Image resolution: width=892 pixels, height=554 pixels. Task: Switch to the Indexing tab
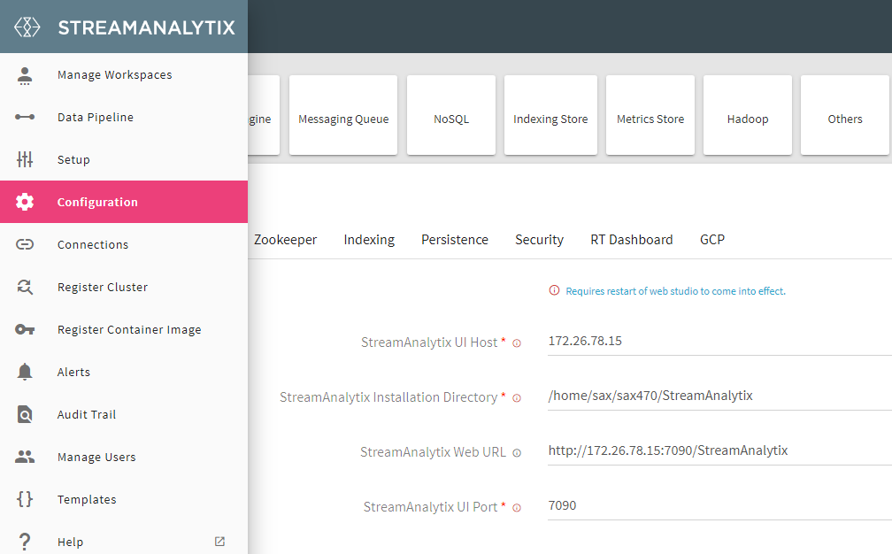click(x=369, y=240)
